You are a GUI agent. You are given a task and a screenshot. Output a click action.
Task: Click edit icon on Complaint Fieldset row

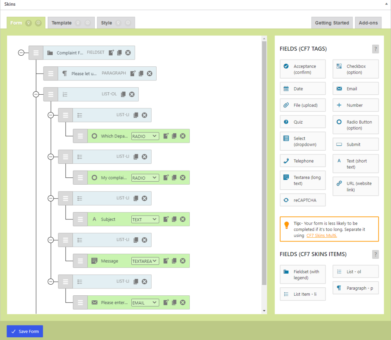111,53
